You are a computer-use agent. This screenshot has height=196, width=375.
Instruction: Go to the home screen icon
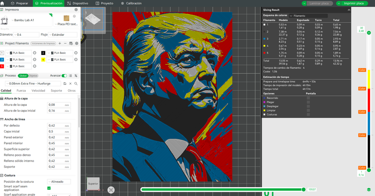pyautogui.click(x=2, y=3)
